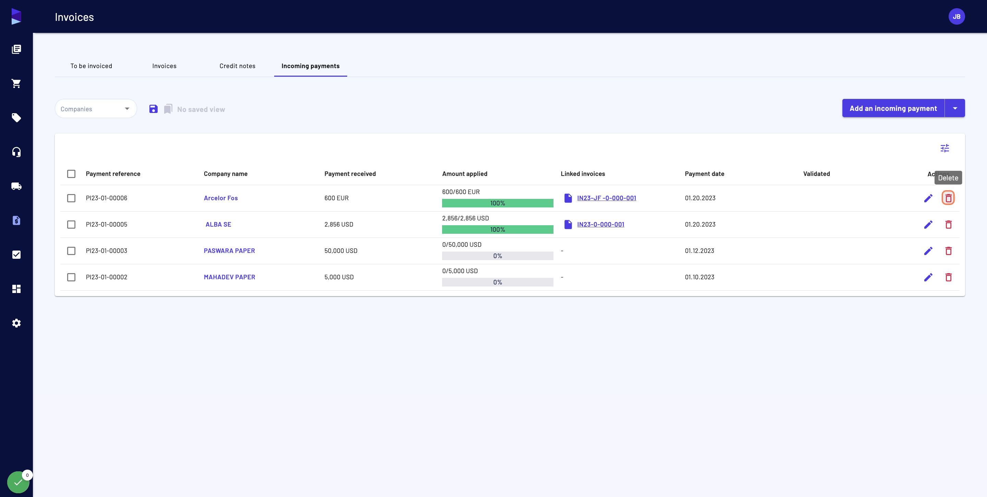Switch to the To be invoiced tab
The width and height of the screenshot is (987, 497).
point(91,66)
